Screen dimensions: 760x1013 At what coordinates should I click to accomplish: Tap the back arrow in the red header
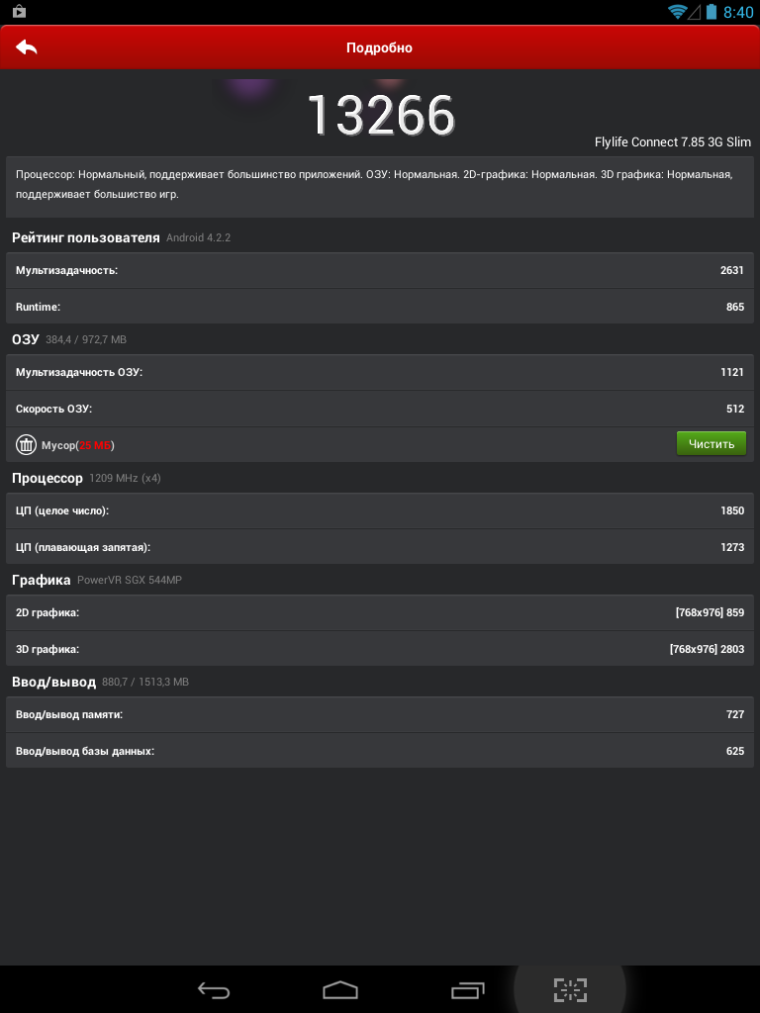[27, 47]
